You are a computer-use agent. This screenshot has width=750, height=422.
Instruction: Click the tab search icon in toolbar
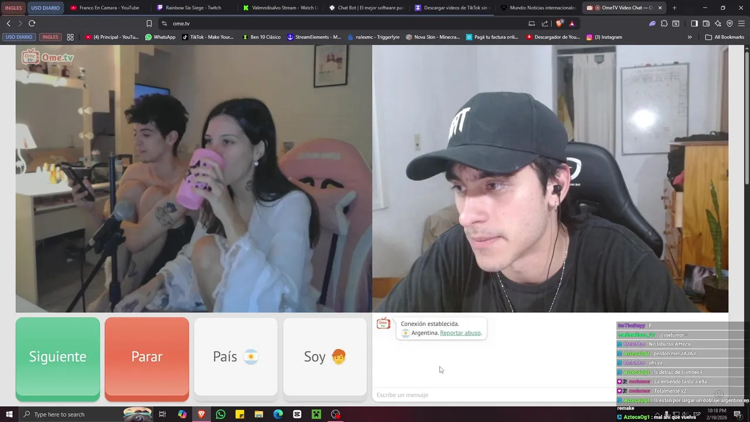tap(676, 23)
